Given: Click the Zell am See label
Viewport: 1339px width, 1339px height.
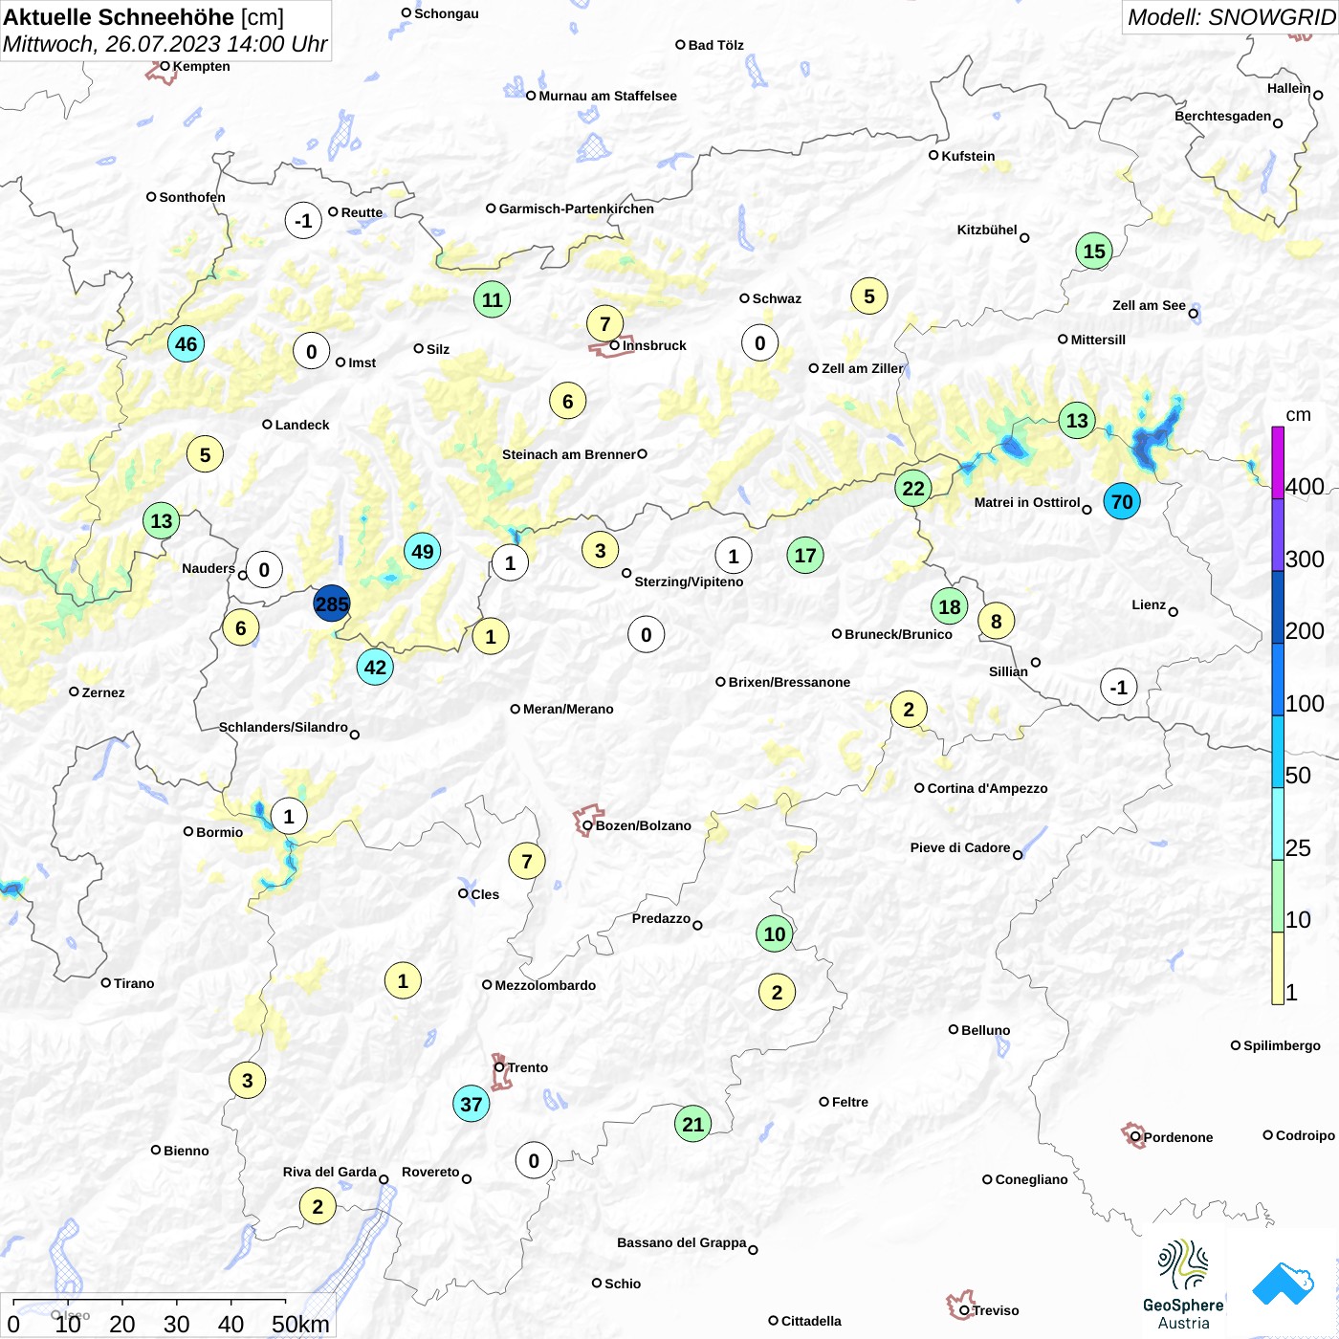Looking at the screenshot, I should click(1149, 305).
